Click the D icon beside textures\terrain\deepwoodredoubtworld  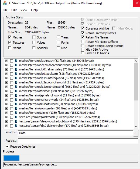[x=16, y=121]
